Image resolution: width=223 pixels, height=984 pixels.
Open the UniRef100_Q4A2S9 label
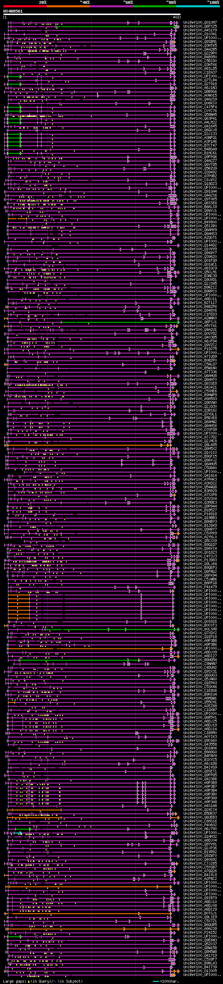[200, 99]
